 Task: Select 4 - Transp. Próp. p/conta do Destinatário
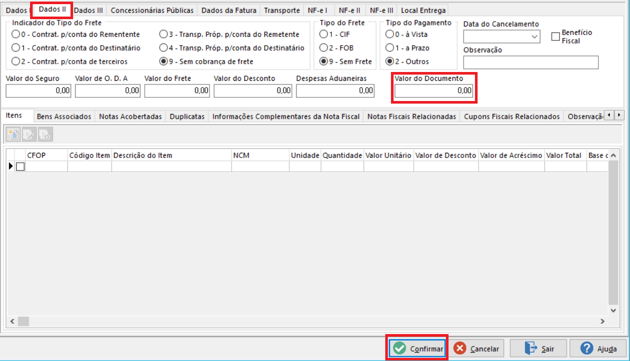coord(231,48)
